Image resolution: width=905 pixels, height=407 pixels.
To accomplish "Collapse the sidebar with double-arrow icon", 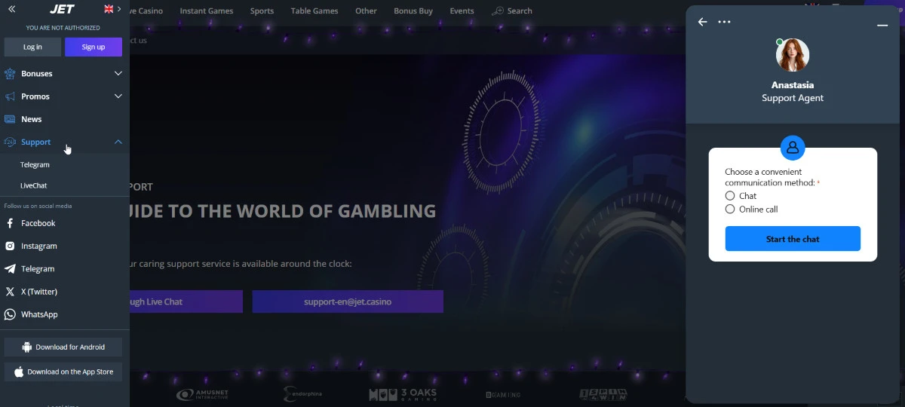I will click(x=11, y=9).
